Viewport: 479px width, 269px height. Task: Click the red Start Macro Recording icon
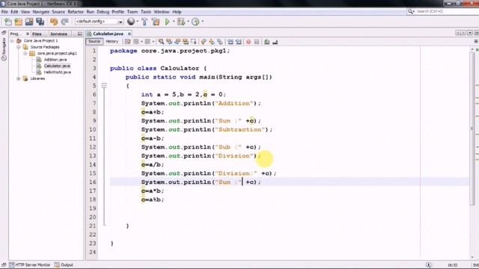[x=248, y=42]
